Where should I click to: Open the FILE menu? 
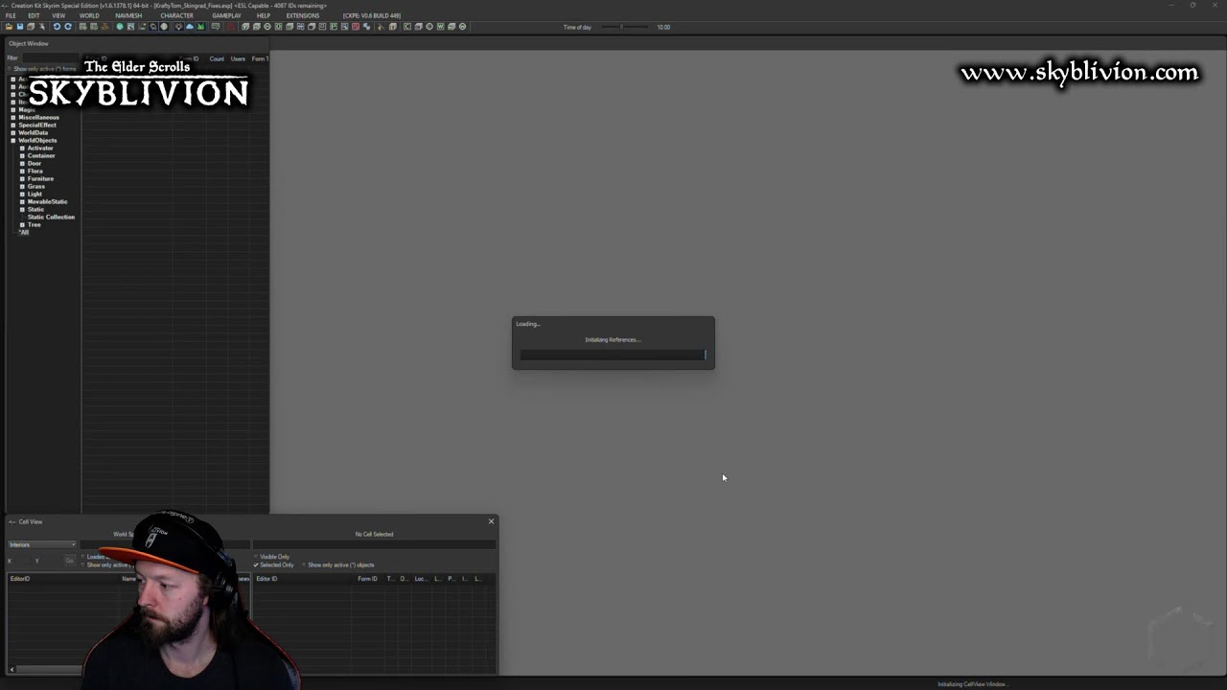point(11,15)
